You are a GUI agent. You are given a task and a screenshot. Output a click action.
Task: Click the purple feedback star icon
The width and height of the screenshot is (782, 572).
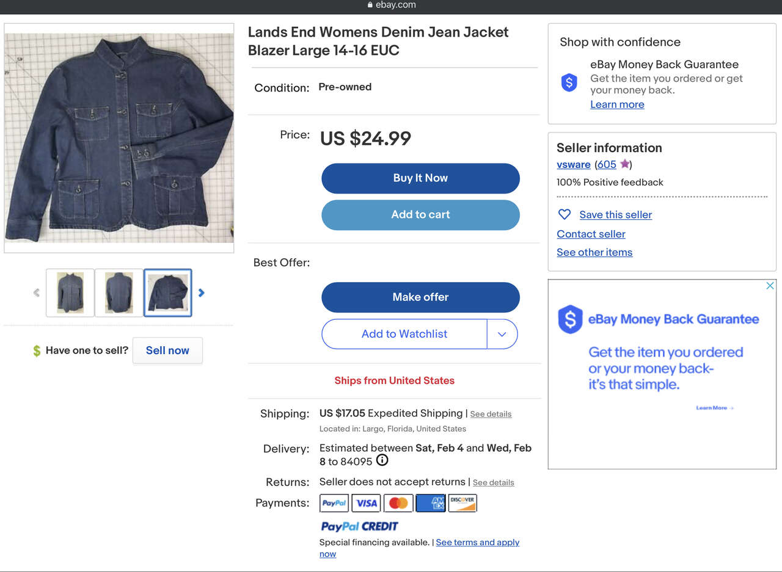624,164
